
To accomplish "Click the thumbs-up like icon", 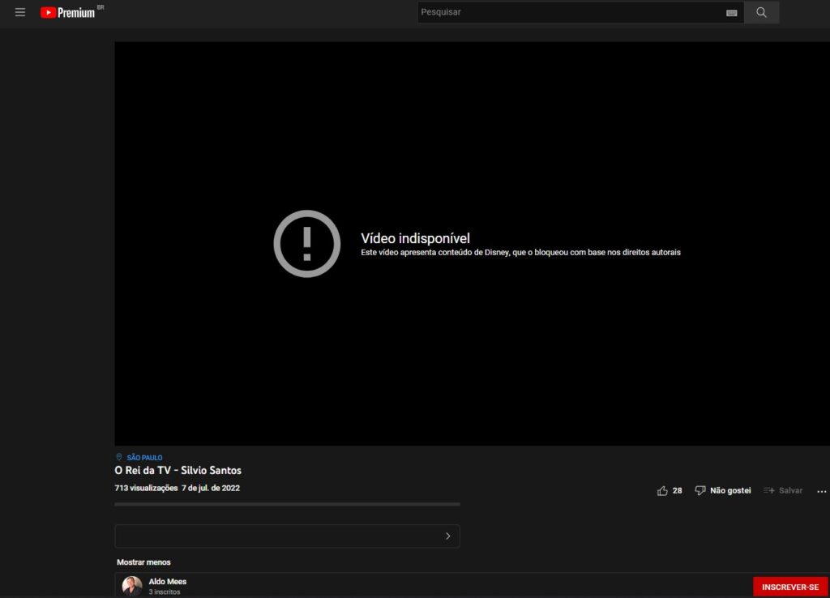I will 662,490.
